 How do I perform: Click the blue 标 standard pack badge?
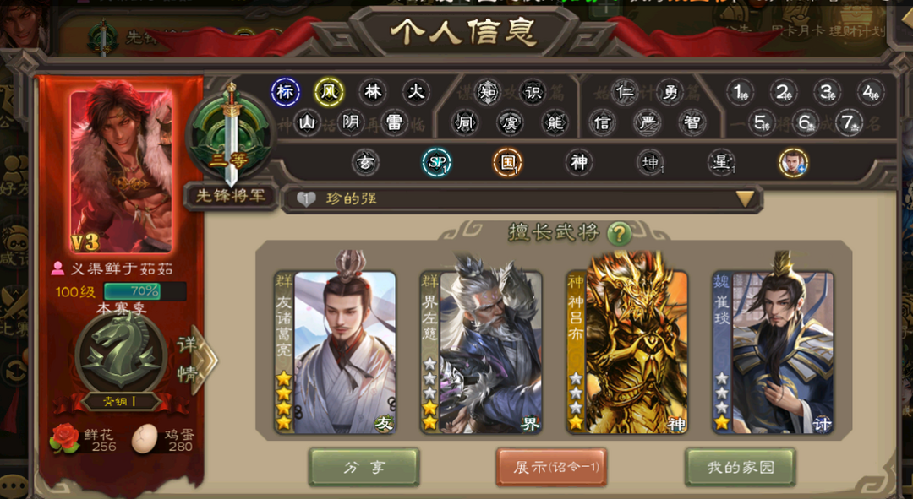286,92
